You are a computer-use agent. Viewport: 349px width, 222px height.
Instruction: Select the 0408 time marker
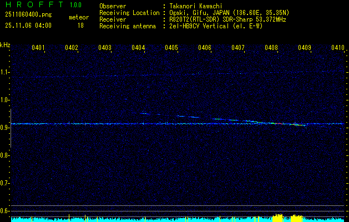tap(271, 48)
